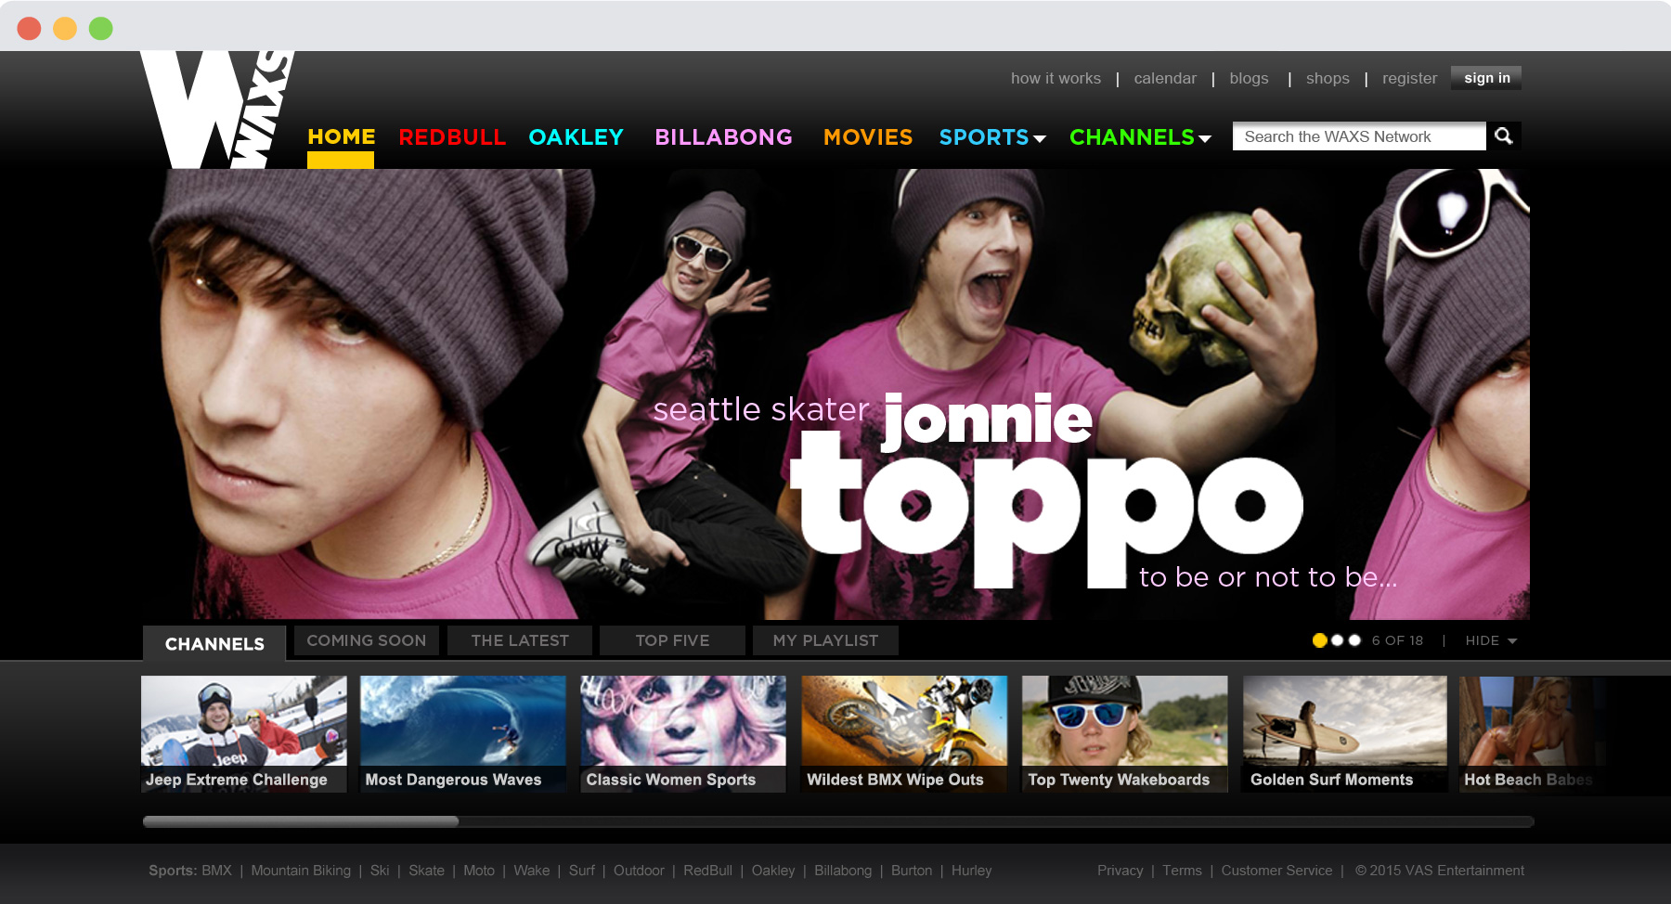Open Golden Surf Moments thumbnail
Image resolution: width=1671 pixels, height=904 pixels.
pos(1345,733)
